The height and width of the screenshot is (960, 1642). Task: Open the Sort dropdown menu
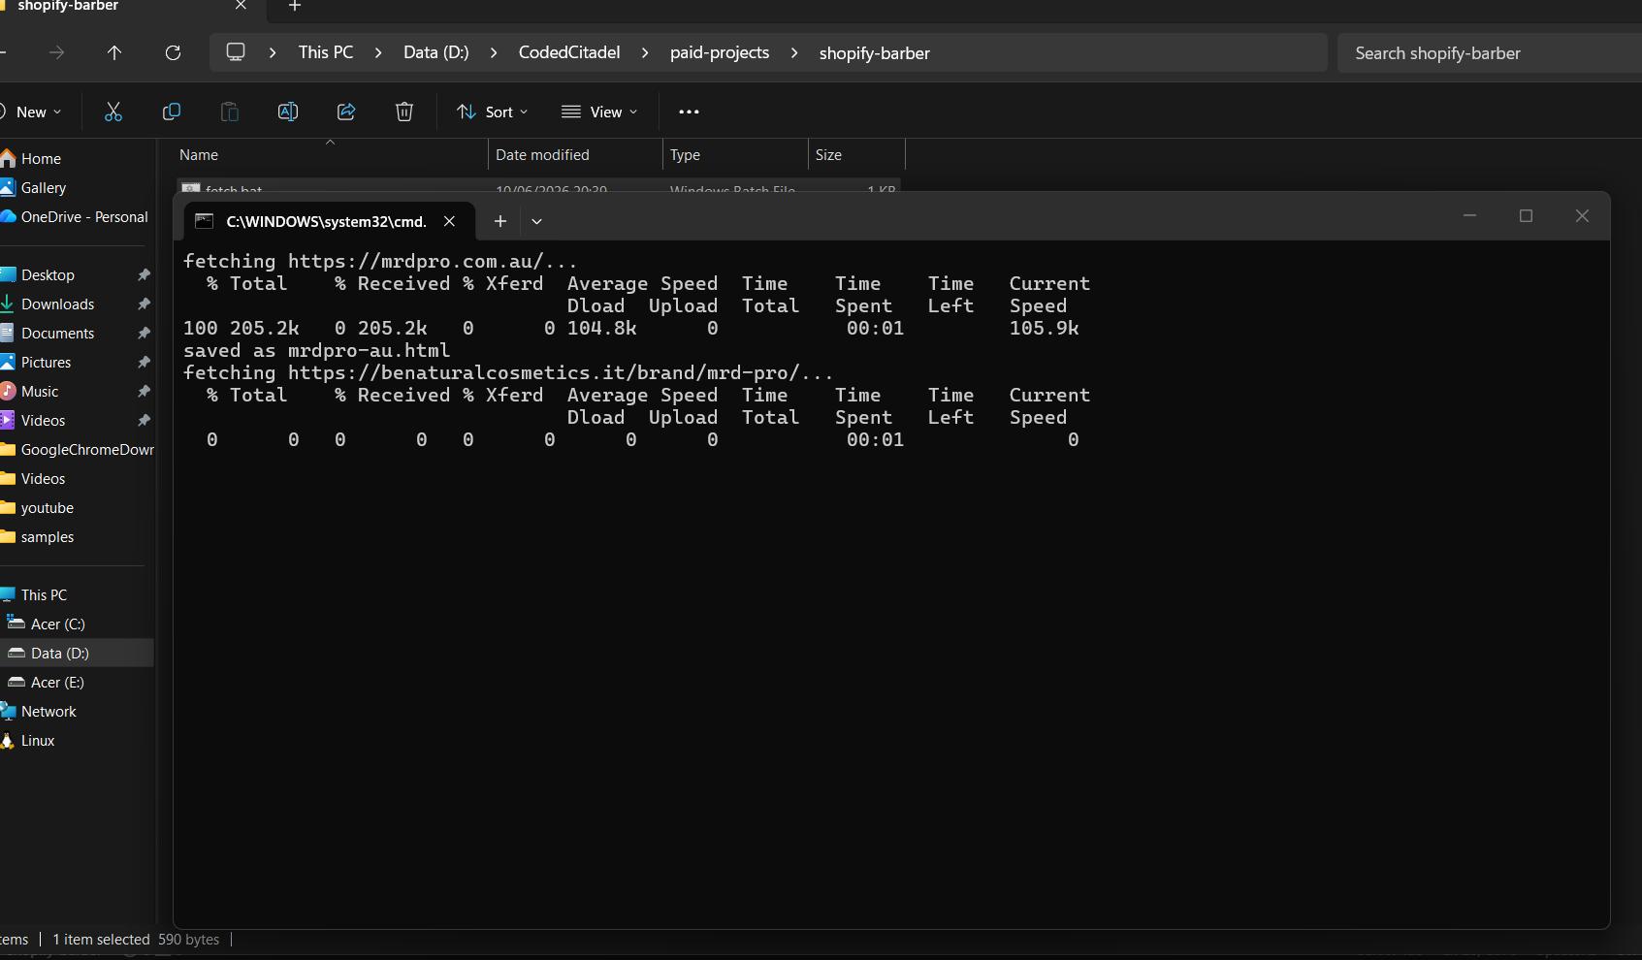(x=493, y=112)
